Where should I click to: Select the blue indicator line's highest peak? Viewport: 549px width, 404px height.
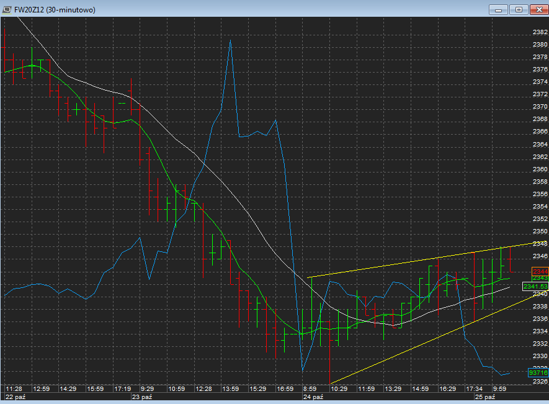(230, 41)
